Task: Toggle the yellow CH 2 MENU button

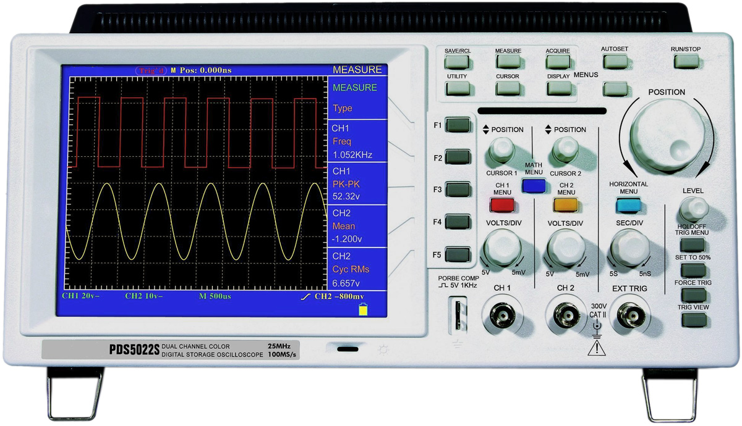Action: tap(565, 204)
